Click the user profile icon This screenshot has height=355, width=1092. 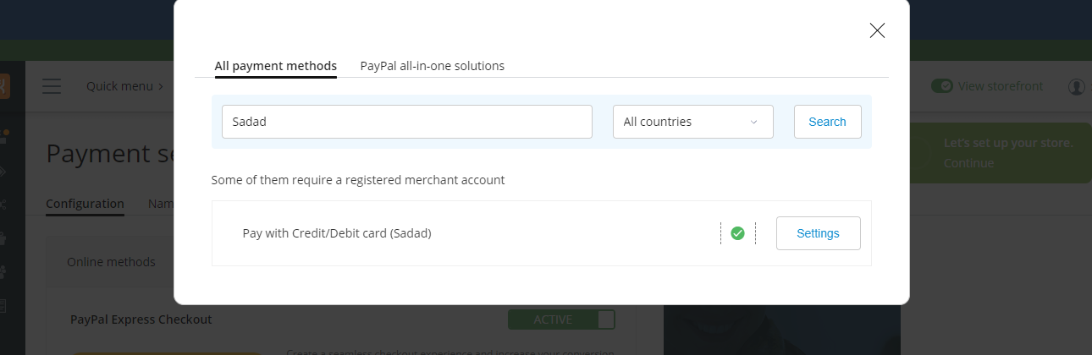[1077, 86]
